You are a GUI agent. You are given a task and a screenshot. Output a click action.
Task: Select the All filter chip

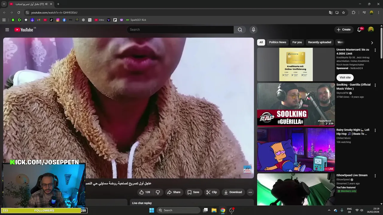[261, 42]
